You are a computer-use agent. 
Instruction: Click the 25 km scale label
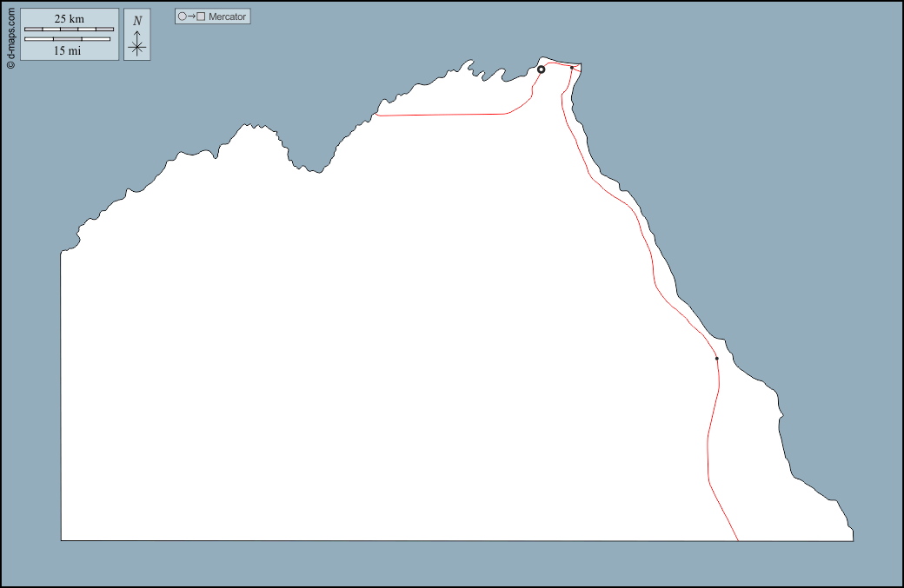point(69,18)
